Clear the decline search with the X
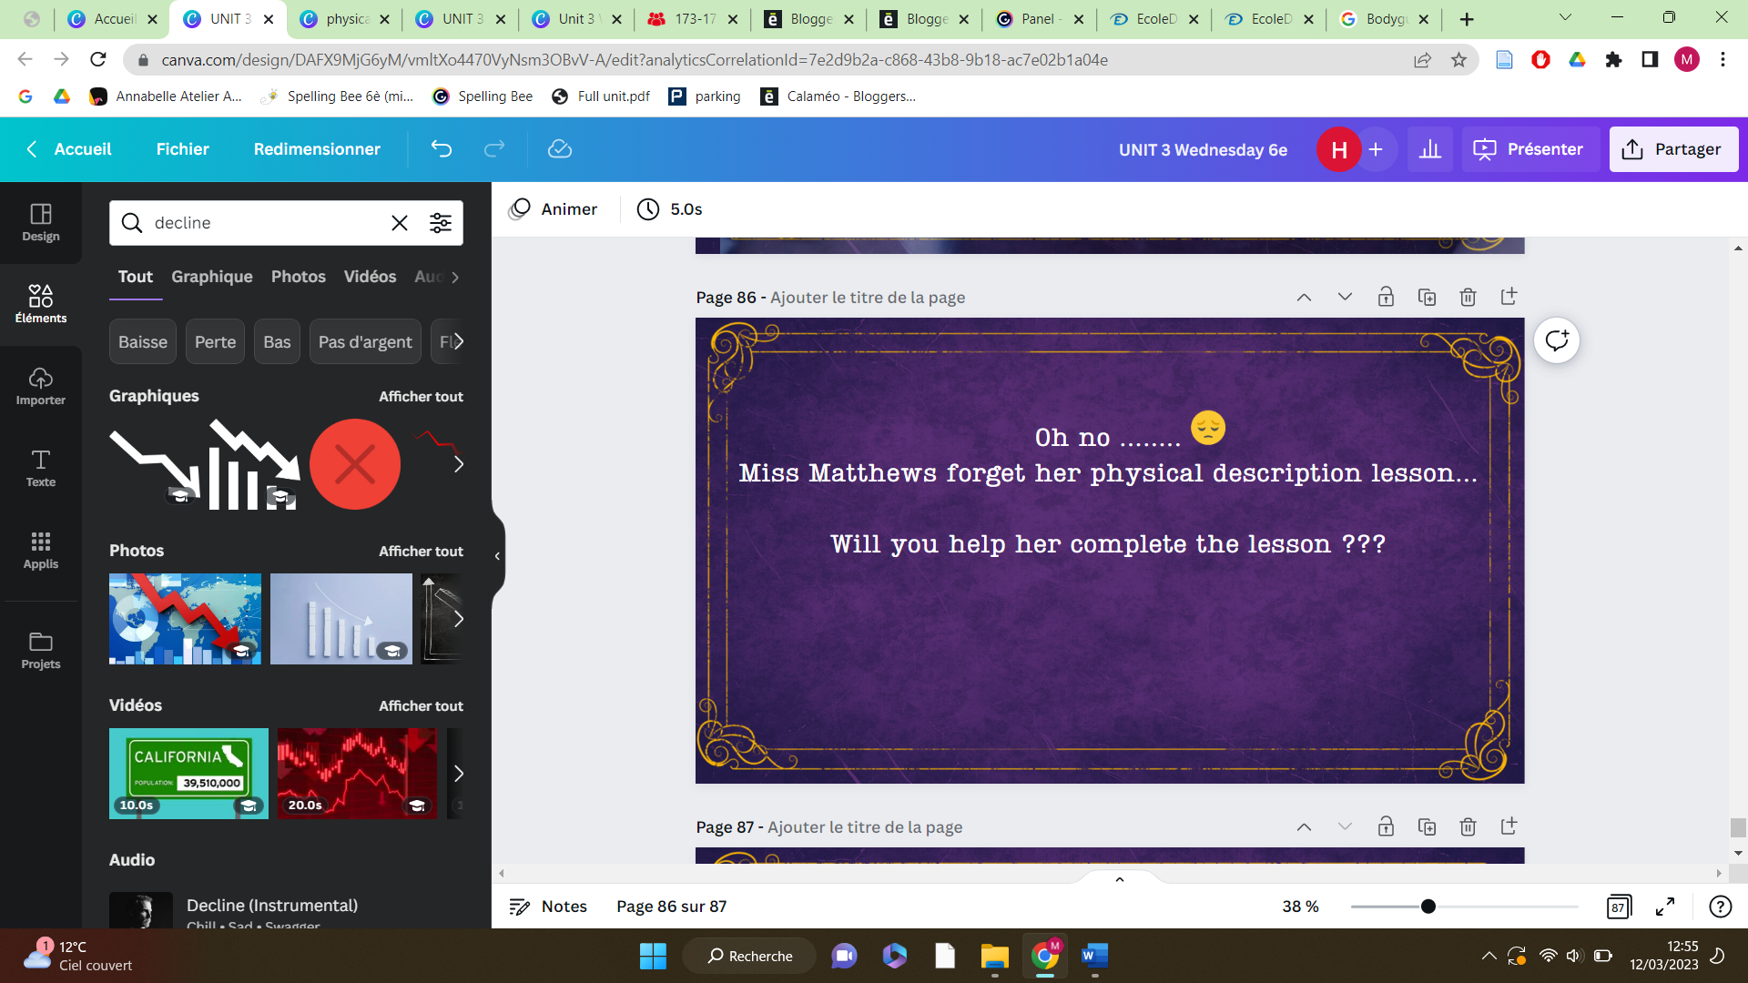1748x983 pixels. [x=399, y=222]
